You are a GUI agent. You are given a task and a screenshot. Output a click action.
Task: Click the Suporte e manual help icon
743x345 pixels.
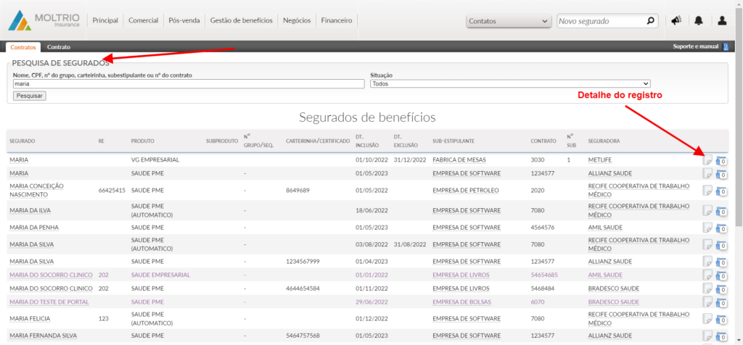725,47
